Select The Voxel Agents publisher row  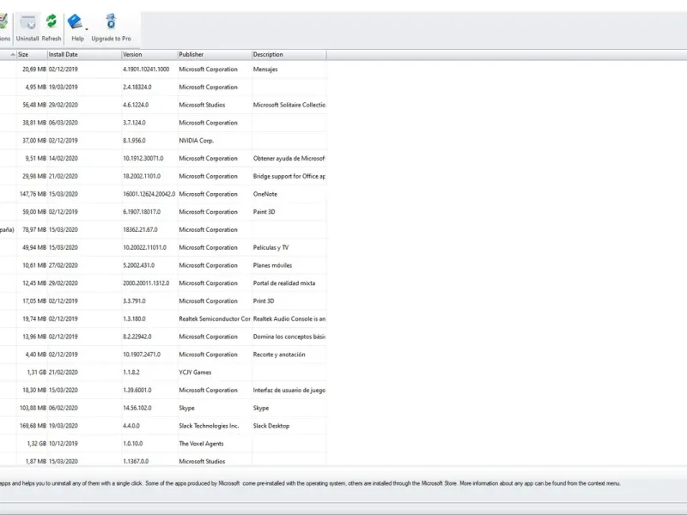163,444
